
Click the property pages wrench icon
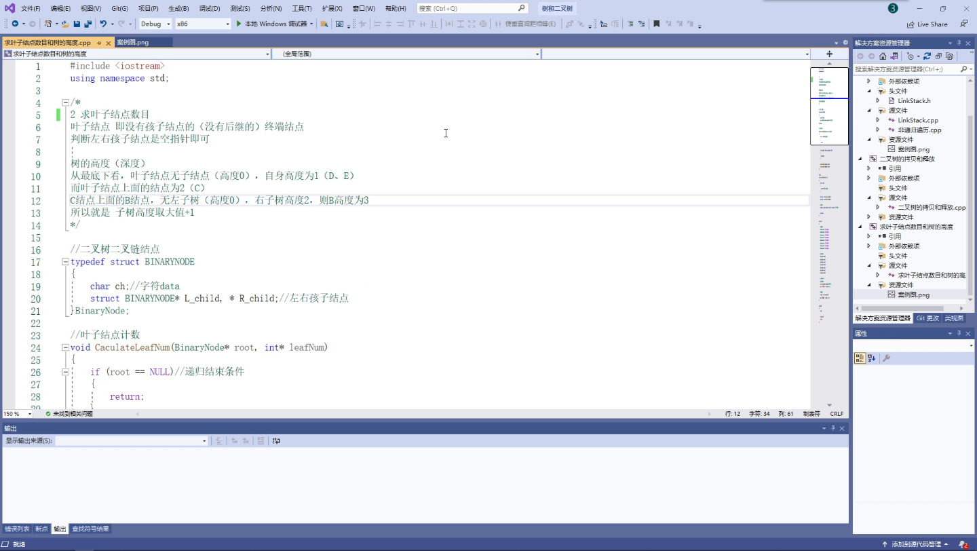click(x=886, y=358)
